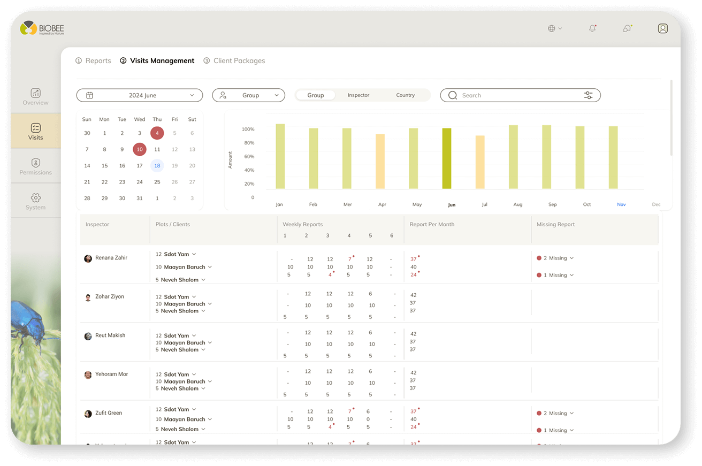Click the highlighted Jun bar in chart
Image resolution: width=702 pixels, height=466 pixels.
pos(446,158)
